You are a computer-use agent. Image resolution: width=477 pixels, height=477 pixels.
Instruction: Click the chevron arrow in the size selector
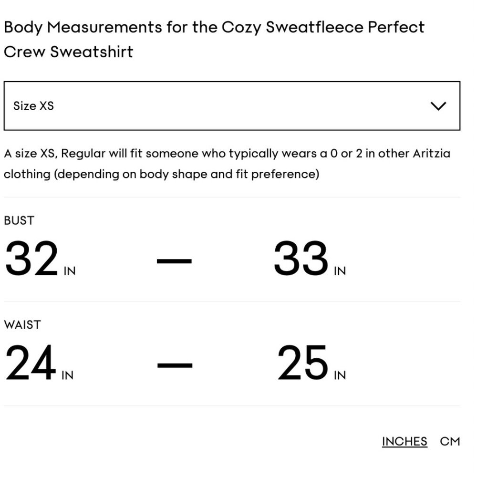438,106
